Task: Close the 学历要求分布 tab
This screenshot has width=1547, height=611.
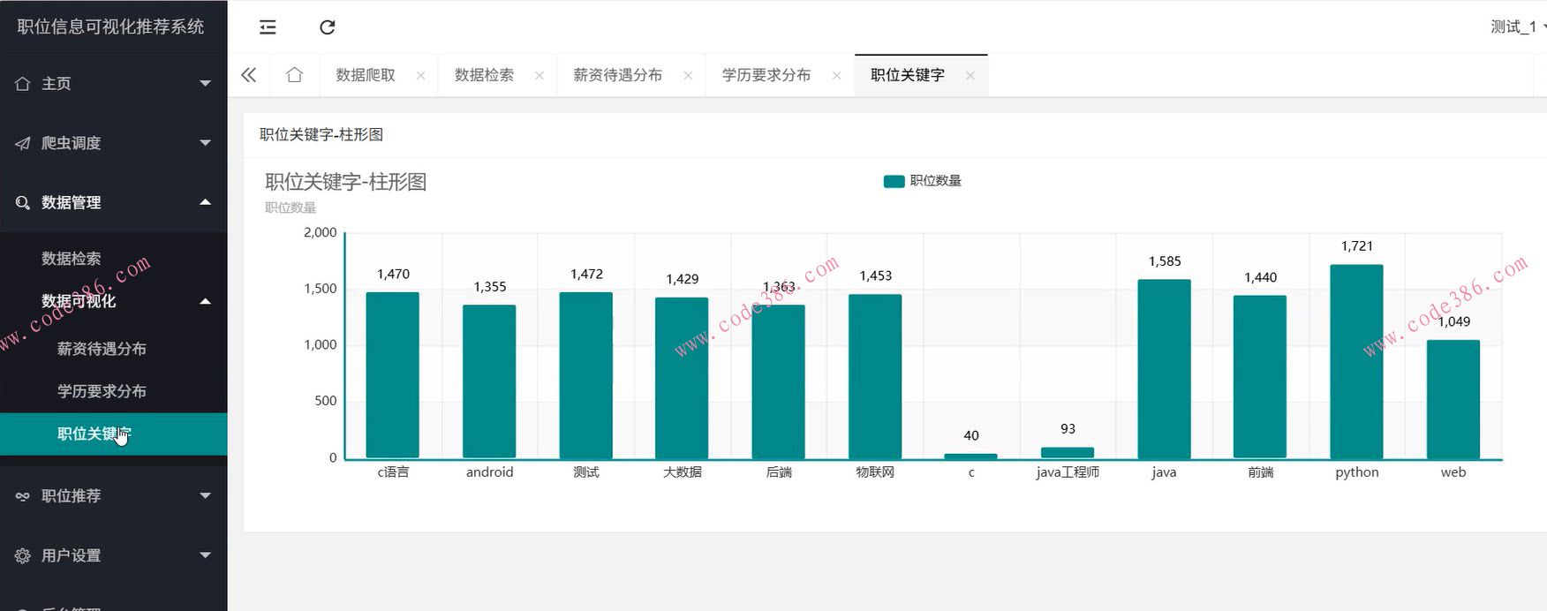Action: coord(836,76)
